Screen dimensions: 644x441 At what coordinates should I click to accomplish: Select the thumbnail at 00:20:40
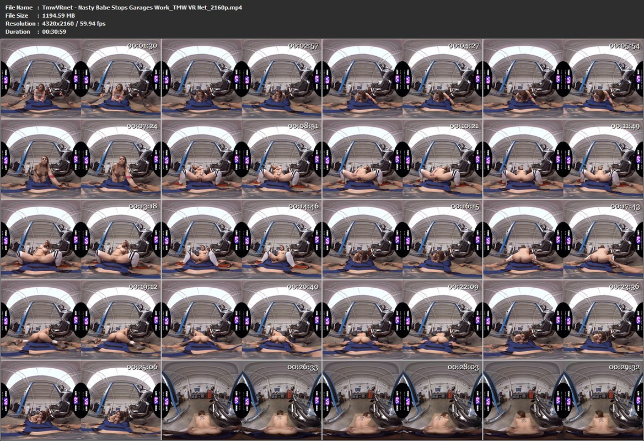[x=242, y=320]
